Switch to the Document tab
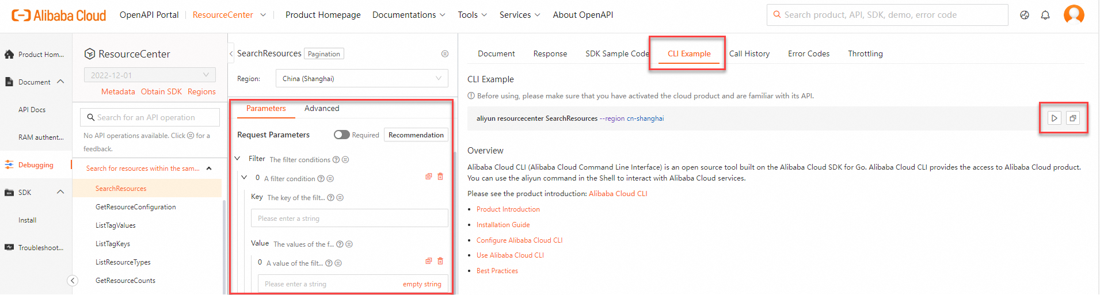 pyautogui.click(x=496, y=53)
